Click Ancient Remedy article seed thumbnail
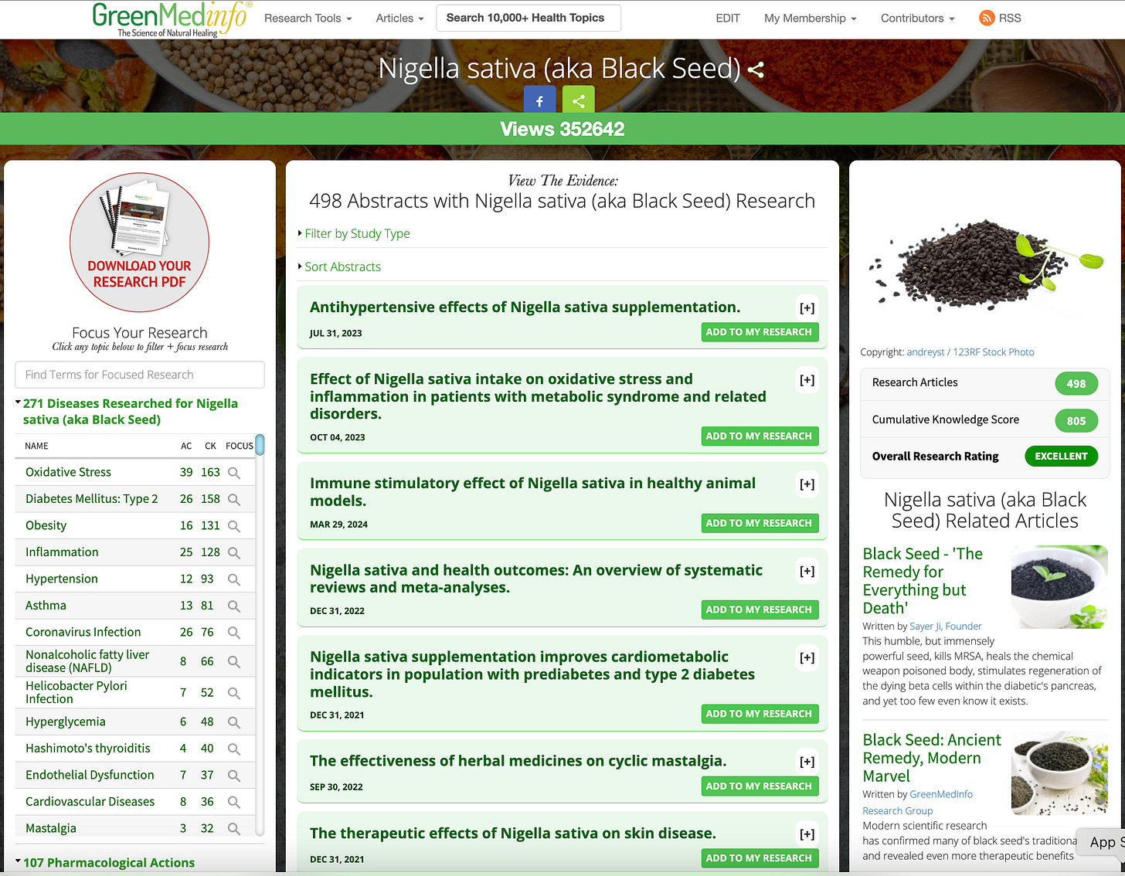The height and width of the screenshot is (876, 1125). (x=1059, y=773)
